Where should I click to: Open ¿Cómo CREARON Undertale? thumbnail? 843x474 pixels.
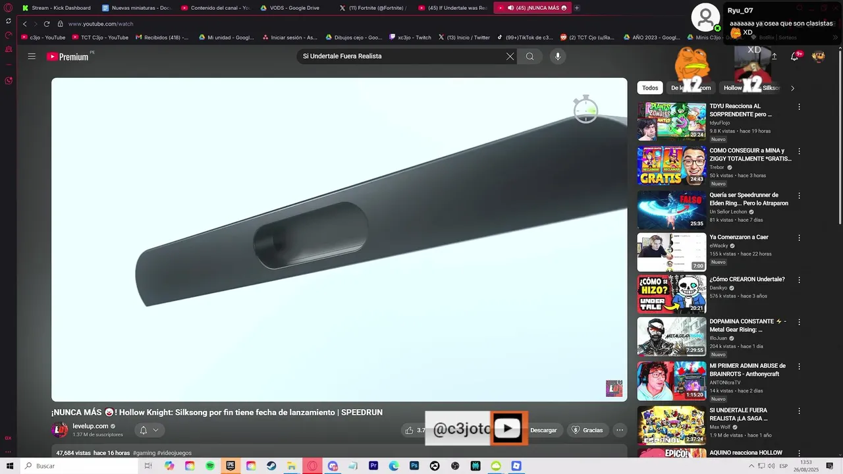pos(671,294)
